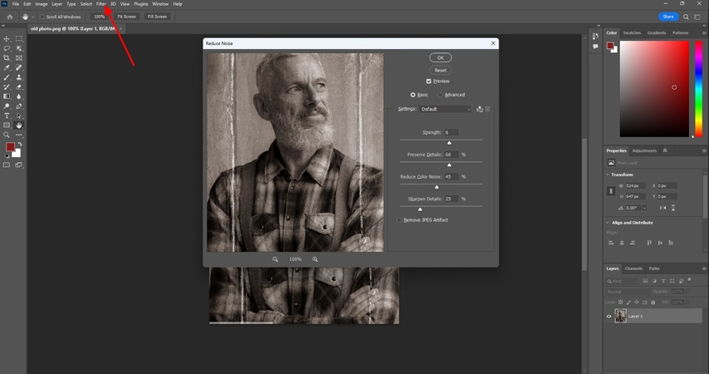709x374 pixels.
Task: Click the zoom in magnifier below preview
Action: 315,259
